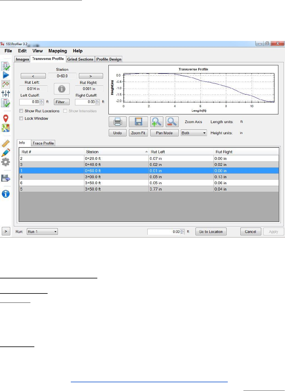The height and width of the screenshot is (391, 285).
Task: Click in the Right Cutoff input field
Action: [x=85, y=102]
